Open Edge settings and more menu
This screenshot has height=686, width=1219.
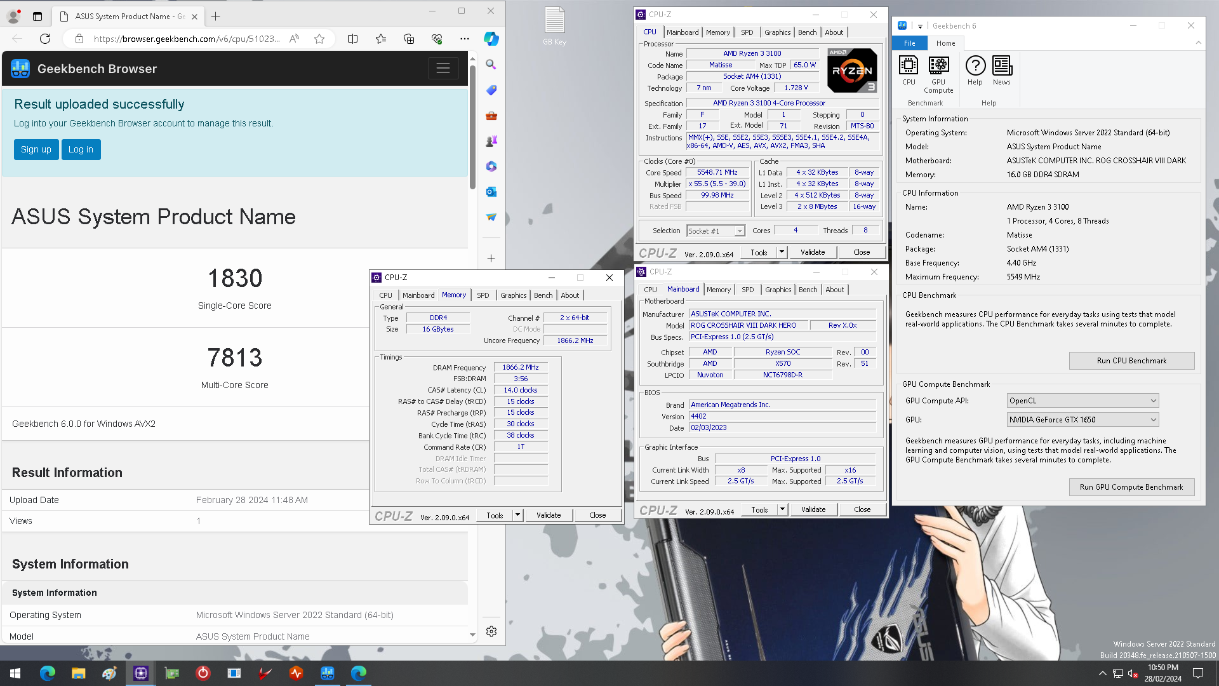click(x=465, y=39)
